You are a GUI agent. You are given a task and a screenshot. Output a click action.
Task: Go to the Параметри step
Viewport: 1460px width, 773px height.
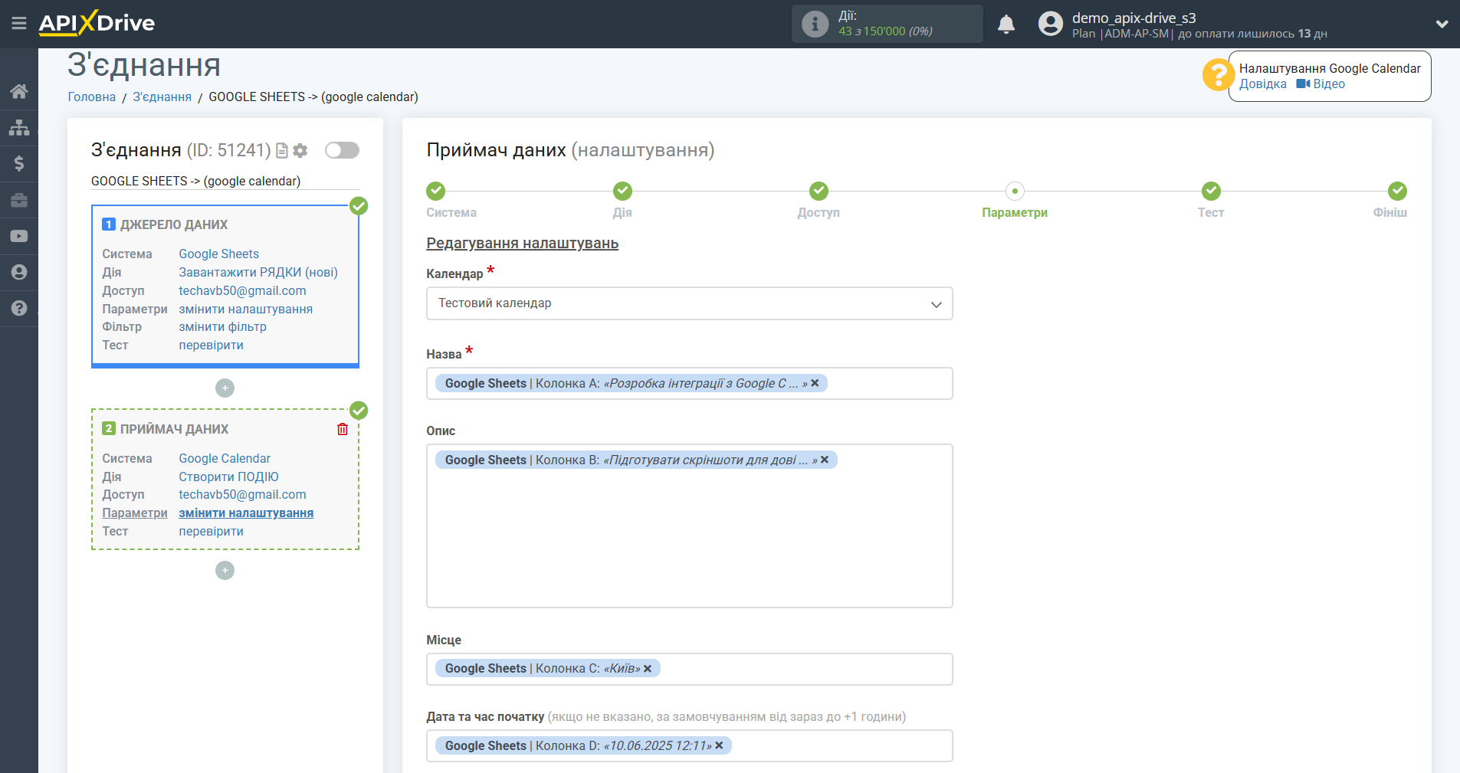1015,191
